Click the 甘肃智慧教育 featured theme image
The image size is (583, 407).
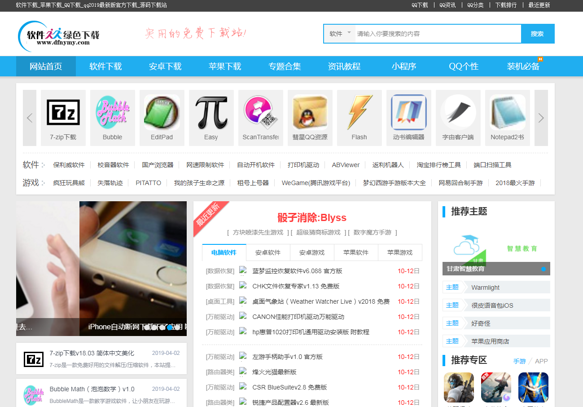[496, 249]
